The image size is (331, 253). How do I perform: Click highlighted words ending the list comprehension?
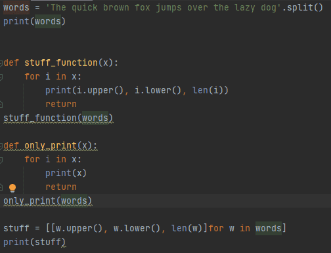(x=269, y=229)
